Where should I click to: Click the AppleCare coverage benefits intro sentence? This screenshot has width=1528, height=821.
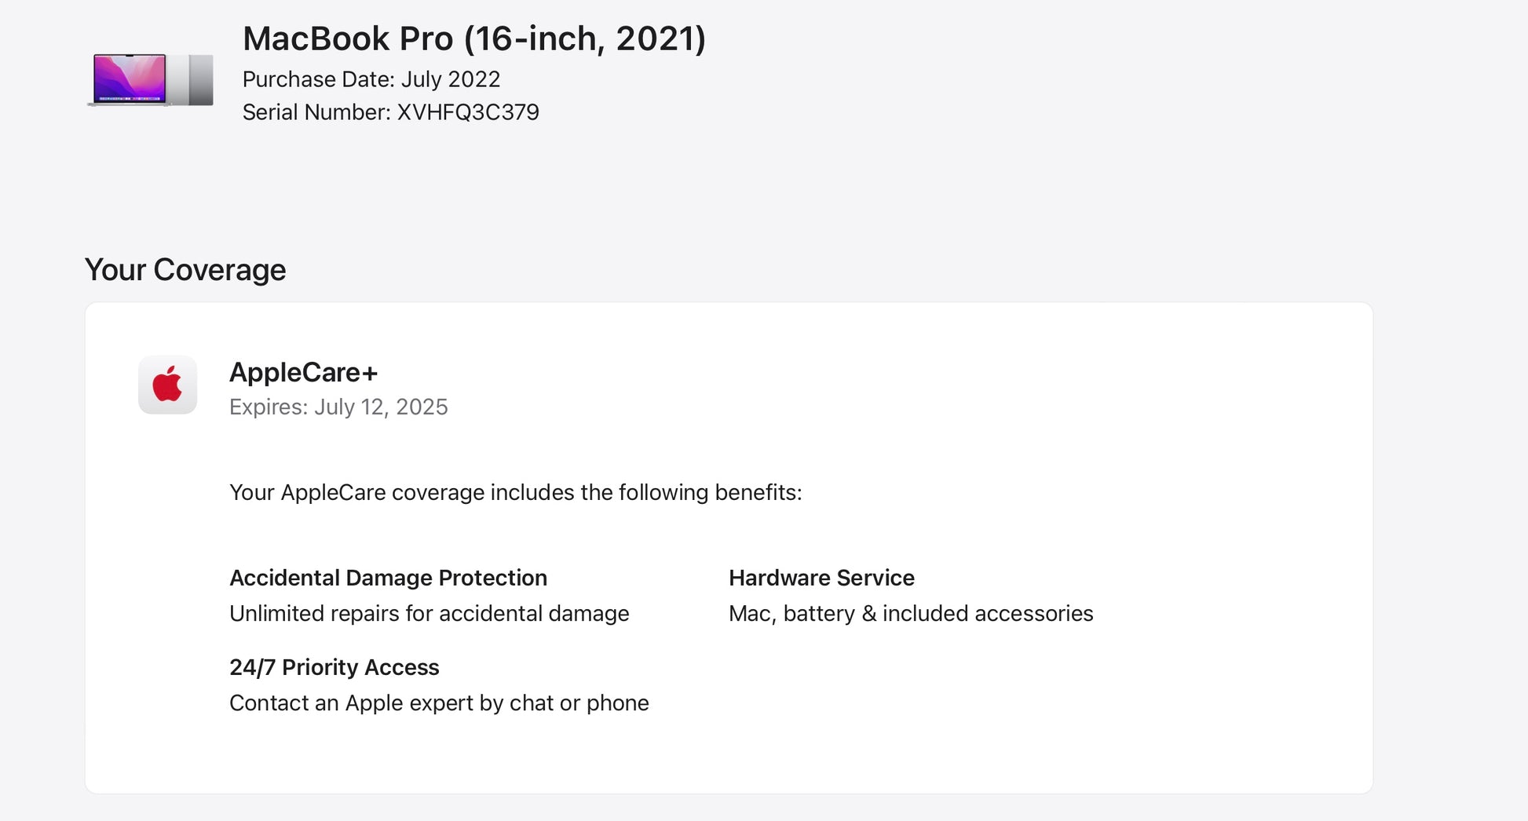(x=515, y=492)
